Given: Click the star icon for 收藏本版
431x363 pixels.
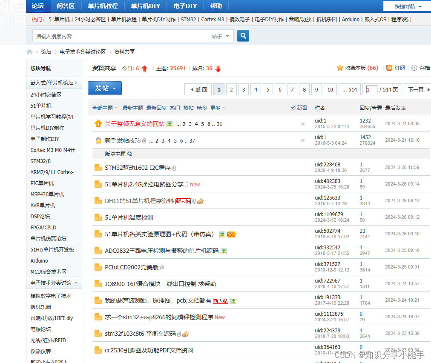Looking at the screenshot, I should [340, 68].
